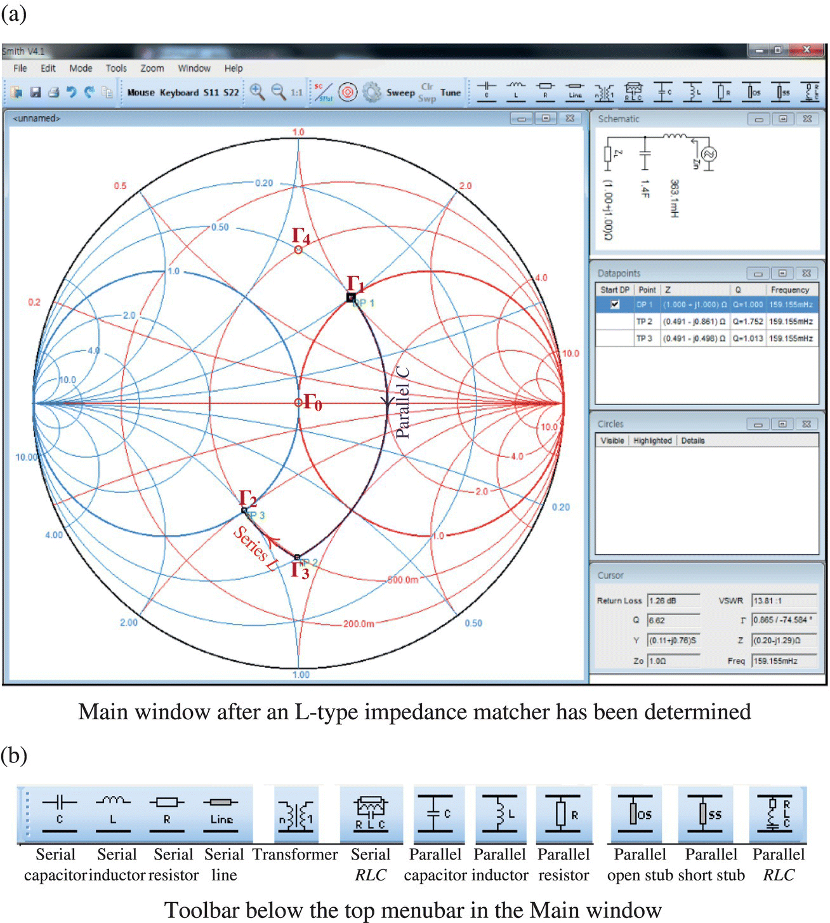Click the SC/STbl stability icon
Viewport: 830px width, 923px height.
coord(324,93)
